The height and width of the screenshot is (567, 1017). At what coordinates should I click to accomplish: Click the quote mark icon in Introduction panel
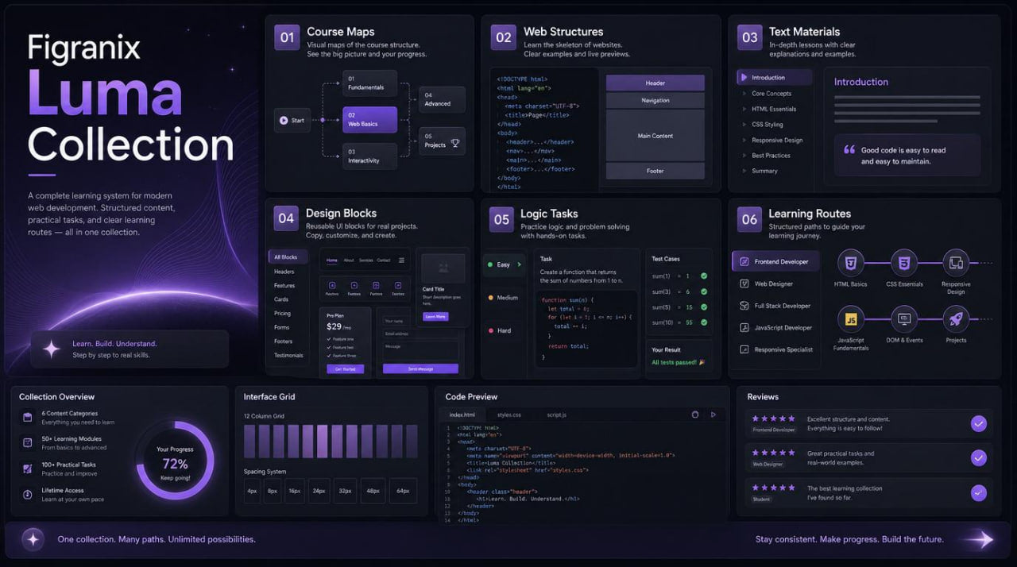pyautogui.click(x=849, y=150)
